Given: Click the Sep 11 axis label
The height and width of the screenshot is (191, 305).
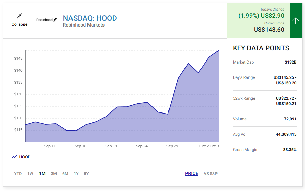Looking at the screenshot, I should coord(50,146).
